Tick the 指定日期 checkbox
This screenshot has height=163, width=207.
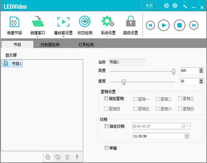pos(106,126)
